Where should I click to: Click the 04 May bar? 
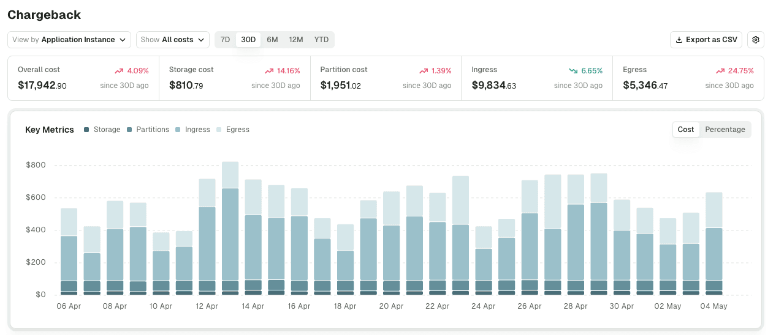pyautogui.click(x=714, y=244)
